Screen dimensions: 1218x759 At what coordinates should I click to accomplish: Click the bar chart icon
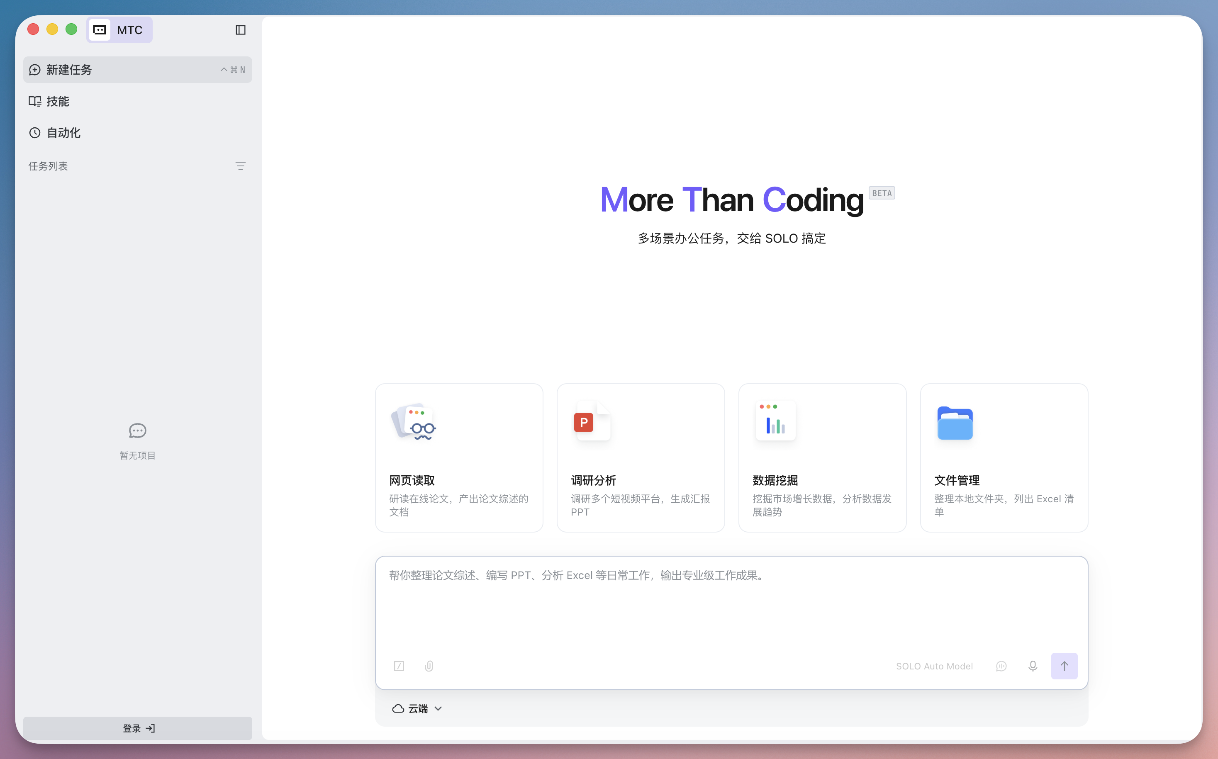click(x=776, y=421)
